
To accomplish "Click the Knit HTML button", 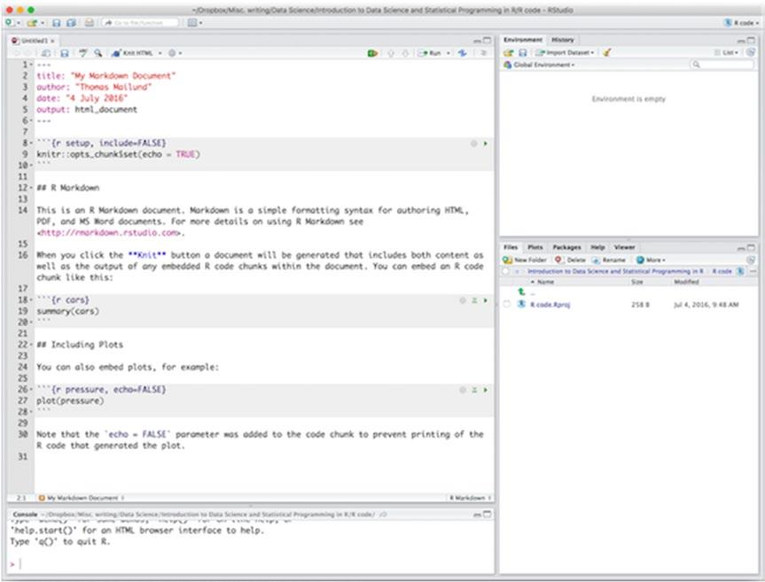I will [x=132, y=53].
